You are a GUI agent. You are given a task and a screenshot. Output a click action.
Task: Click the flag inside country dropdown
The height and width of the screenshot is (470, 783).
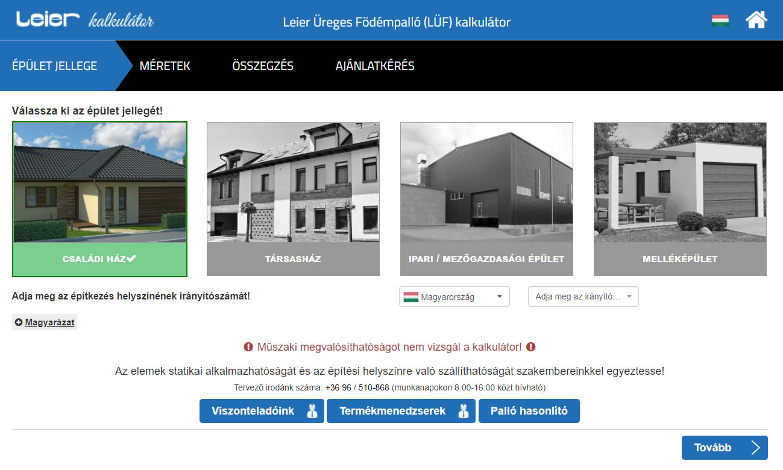[411, 297]
